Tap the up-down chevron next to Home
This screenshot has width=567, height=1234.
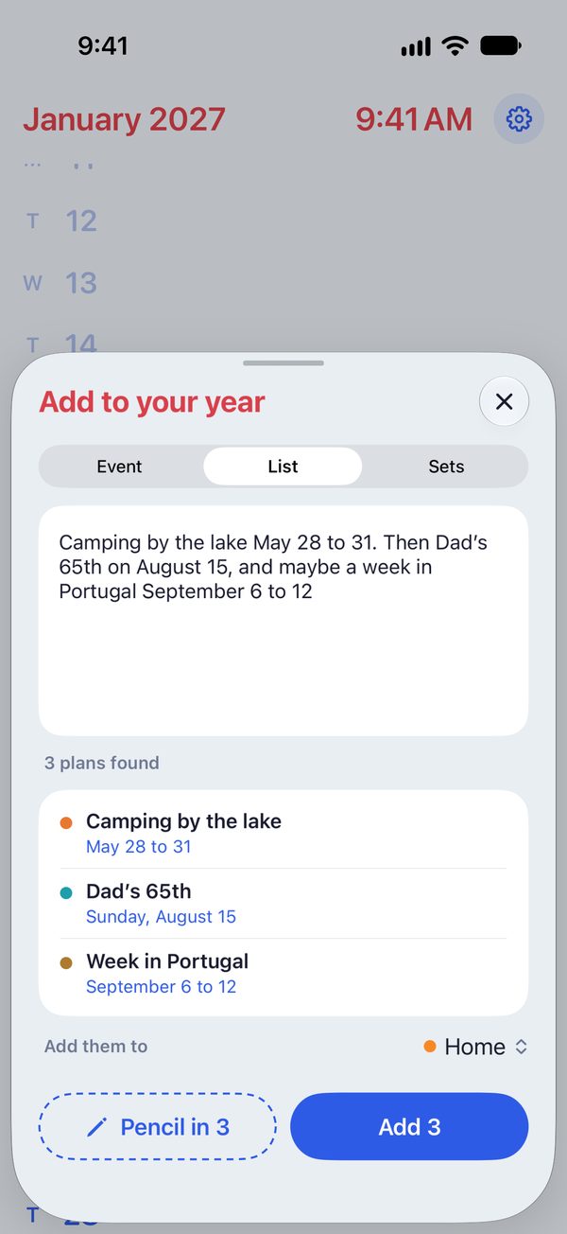pos(521,1047)
